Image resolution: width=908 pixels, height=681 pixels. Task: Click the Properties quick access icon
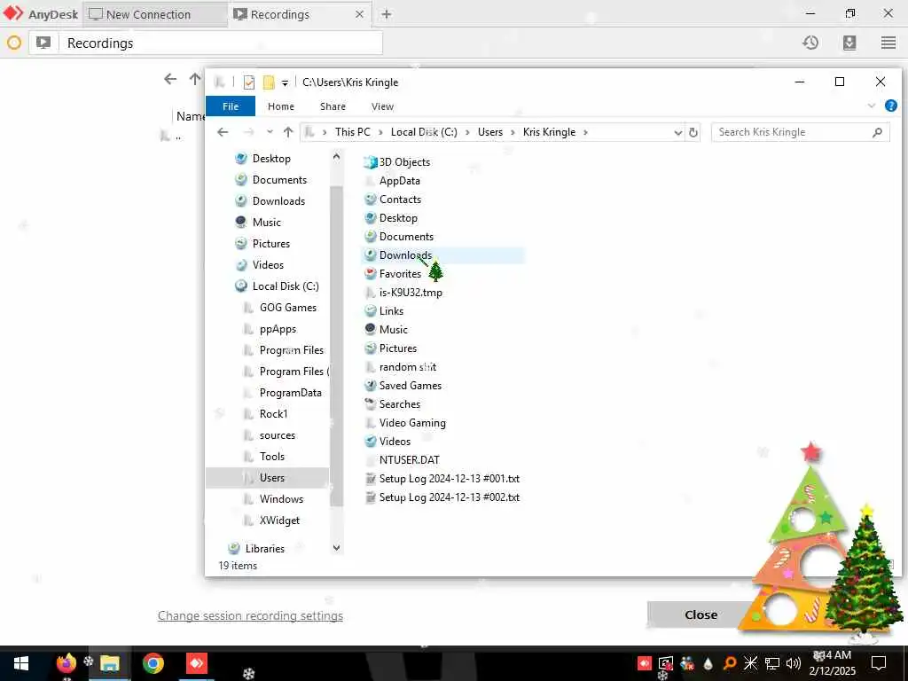coord(249,82)
